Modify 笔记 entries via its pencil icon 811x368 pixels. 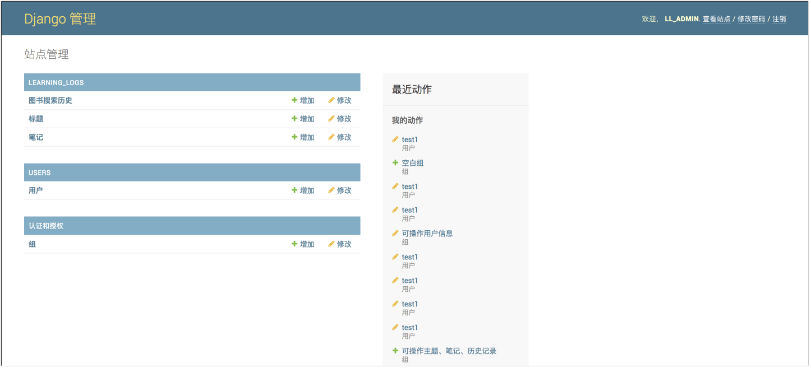tap(331, 137)
